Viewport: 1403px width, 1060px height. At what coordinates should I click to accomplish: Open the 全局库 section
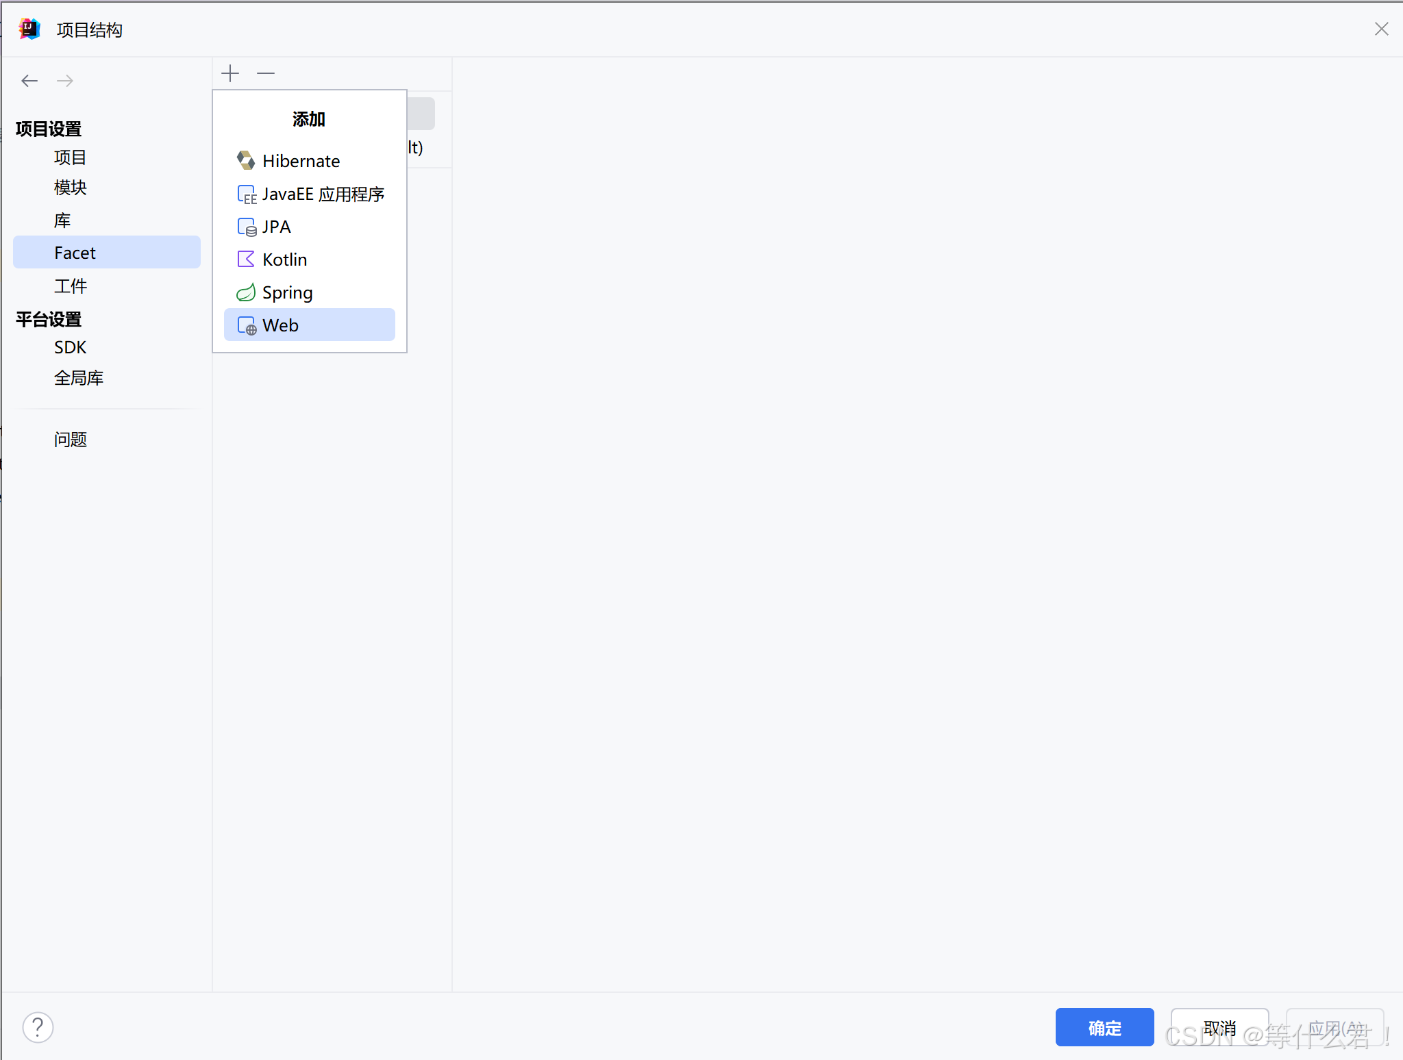pyautogui.click(x=79, y=378)
